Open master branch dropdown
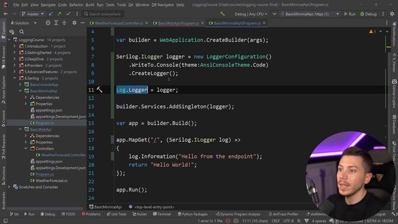398x224 pixels. point(32,14)
